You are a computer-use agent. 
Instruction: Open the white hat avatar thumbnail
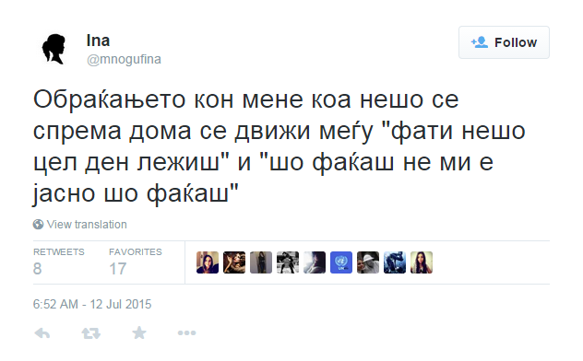click(368, 262)
